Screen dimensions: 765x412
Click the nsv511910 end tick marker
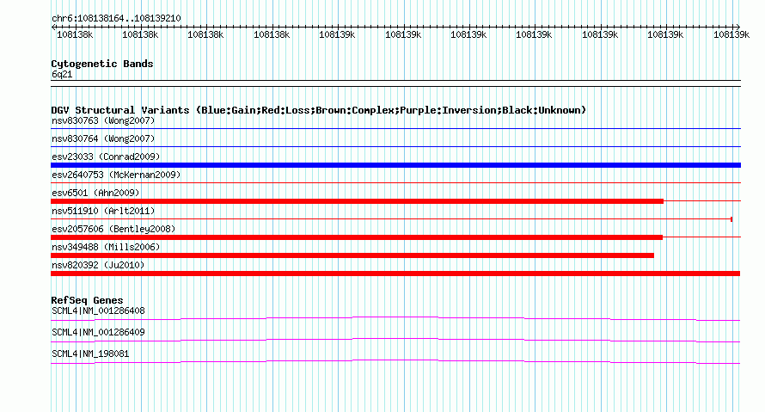point(731,219)
